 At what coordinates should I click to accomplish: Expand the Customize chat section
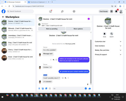click(x=108, y=41)
